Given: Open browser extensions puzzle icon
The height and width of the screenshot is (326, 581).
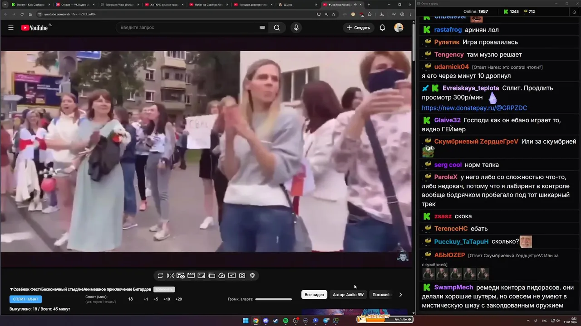Looking at the screenshot, I should coord(369,14).
